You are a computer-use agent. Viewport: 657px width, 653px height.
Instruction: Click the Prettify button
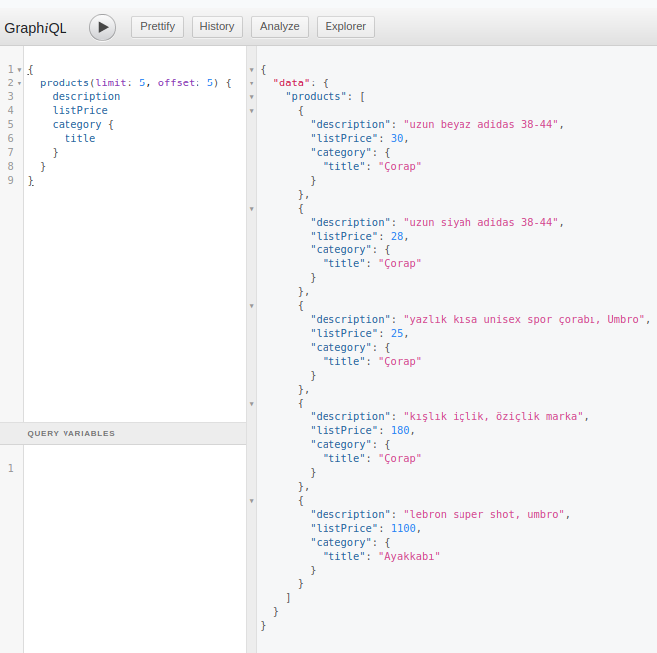point(157,27)
